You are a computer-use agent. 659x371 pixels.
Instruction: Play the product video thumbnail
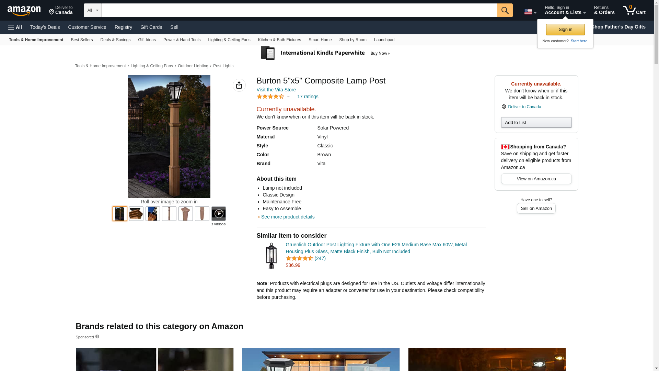[x=218, y=214]
